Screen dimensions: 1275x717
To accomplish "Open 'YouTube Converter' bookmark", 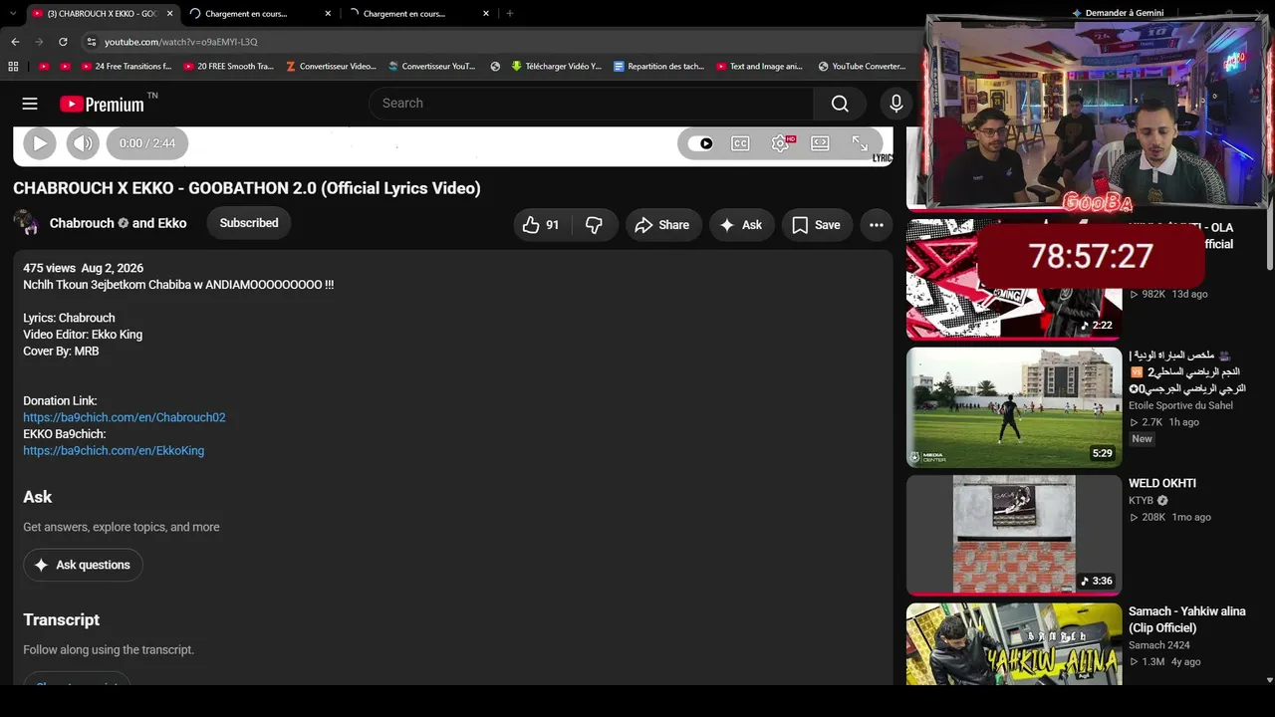I will point(862,67).
